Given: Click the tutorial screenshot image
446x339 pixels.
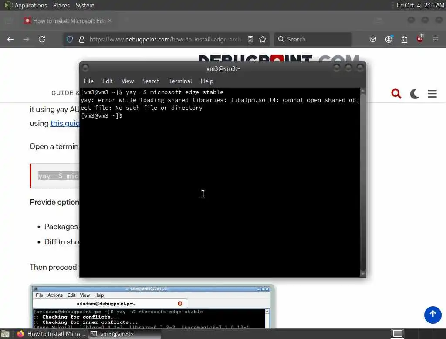Looking at the screenshot, I should [152, 307].
